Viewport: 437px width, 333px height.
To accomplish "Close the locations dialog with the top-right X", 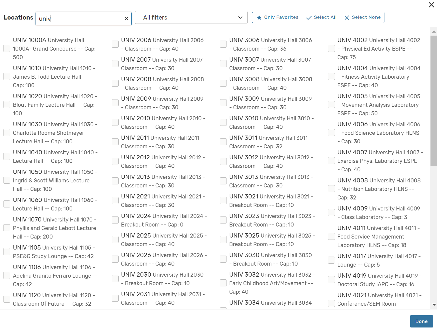I will pyautogui.click(x=431, y=5).
